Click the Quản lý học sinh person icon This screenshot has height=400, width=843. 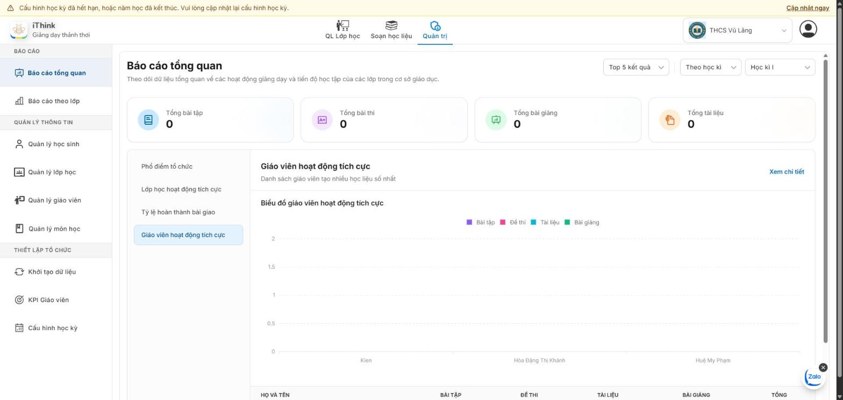coord(19,144)
